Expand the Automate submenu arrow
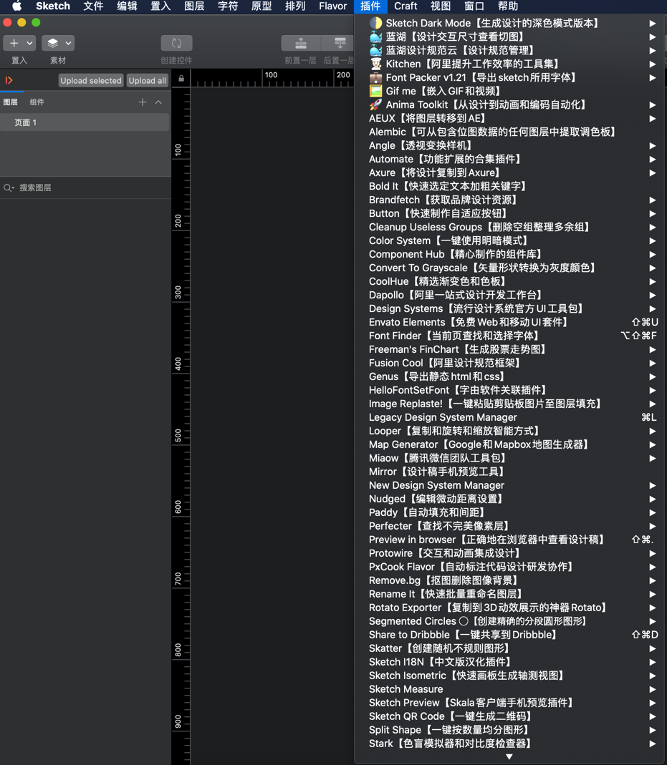Image resolution: width=667 pixels, height=765 pixels. click(x=653, y=159)
